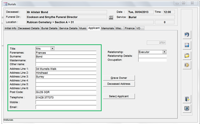This screenshot has width=200, height=124.
Task: View the Finance tab
Action: click(x=130, y=28)
